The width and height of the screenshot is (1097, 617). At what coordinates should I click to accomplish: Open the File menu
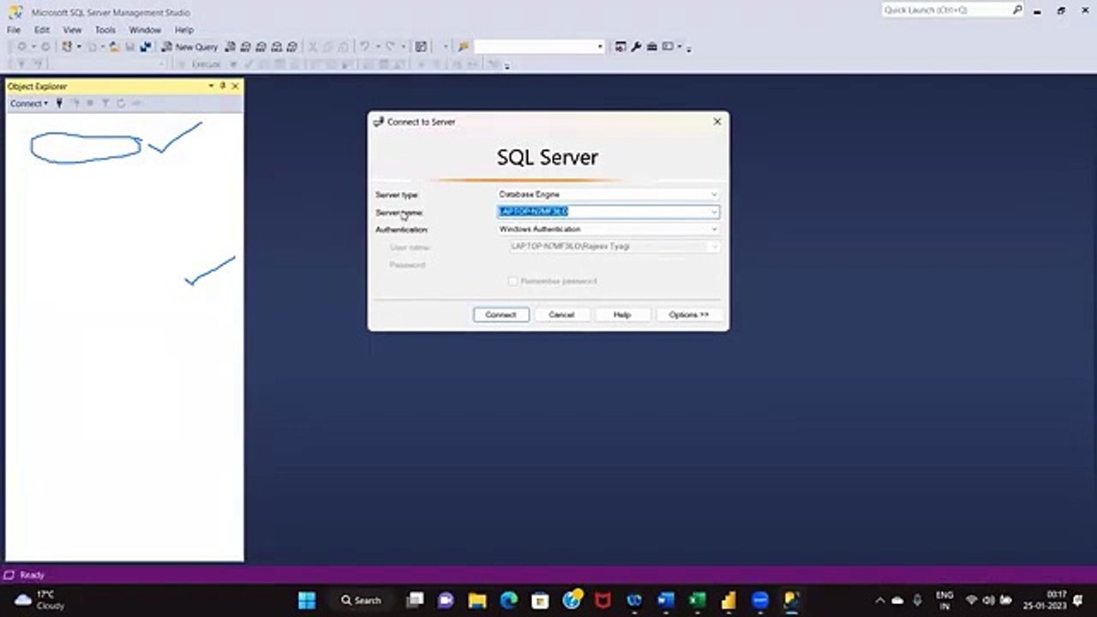[14, 30]
